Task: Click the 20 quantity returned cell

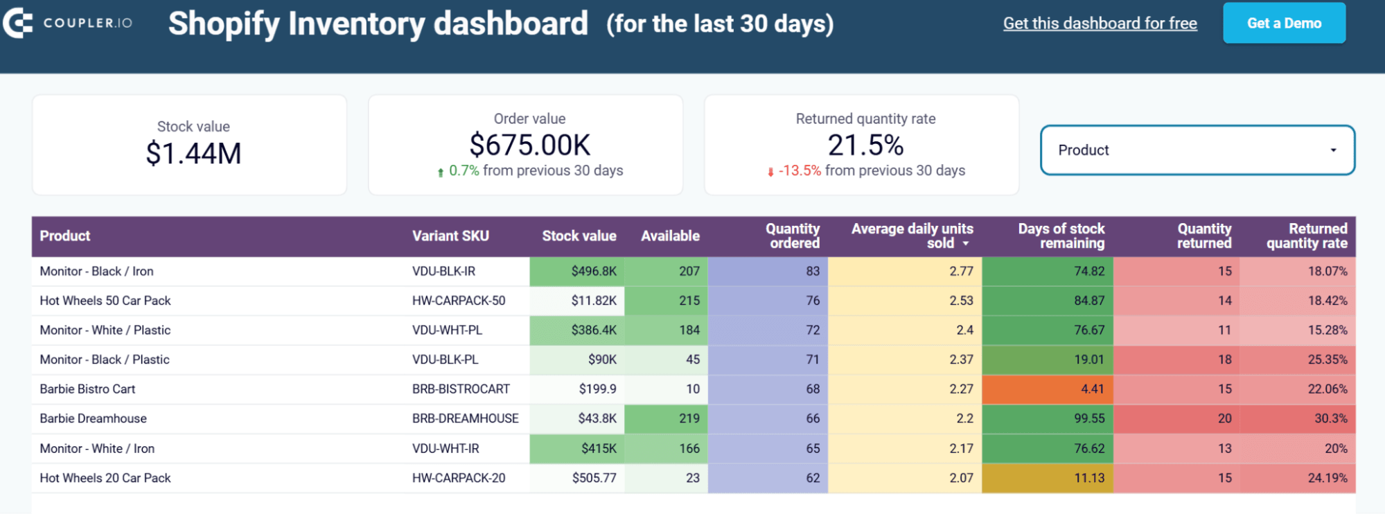Action: (x=1176, y=418)
